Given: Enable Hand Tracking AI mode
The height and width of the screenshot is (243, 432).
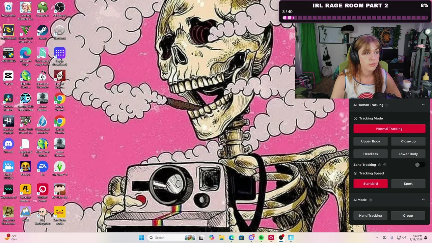Looking at the screenshot, I should [370, 216].
